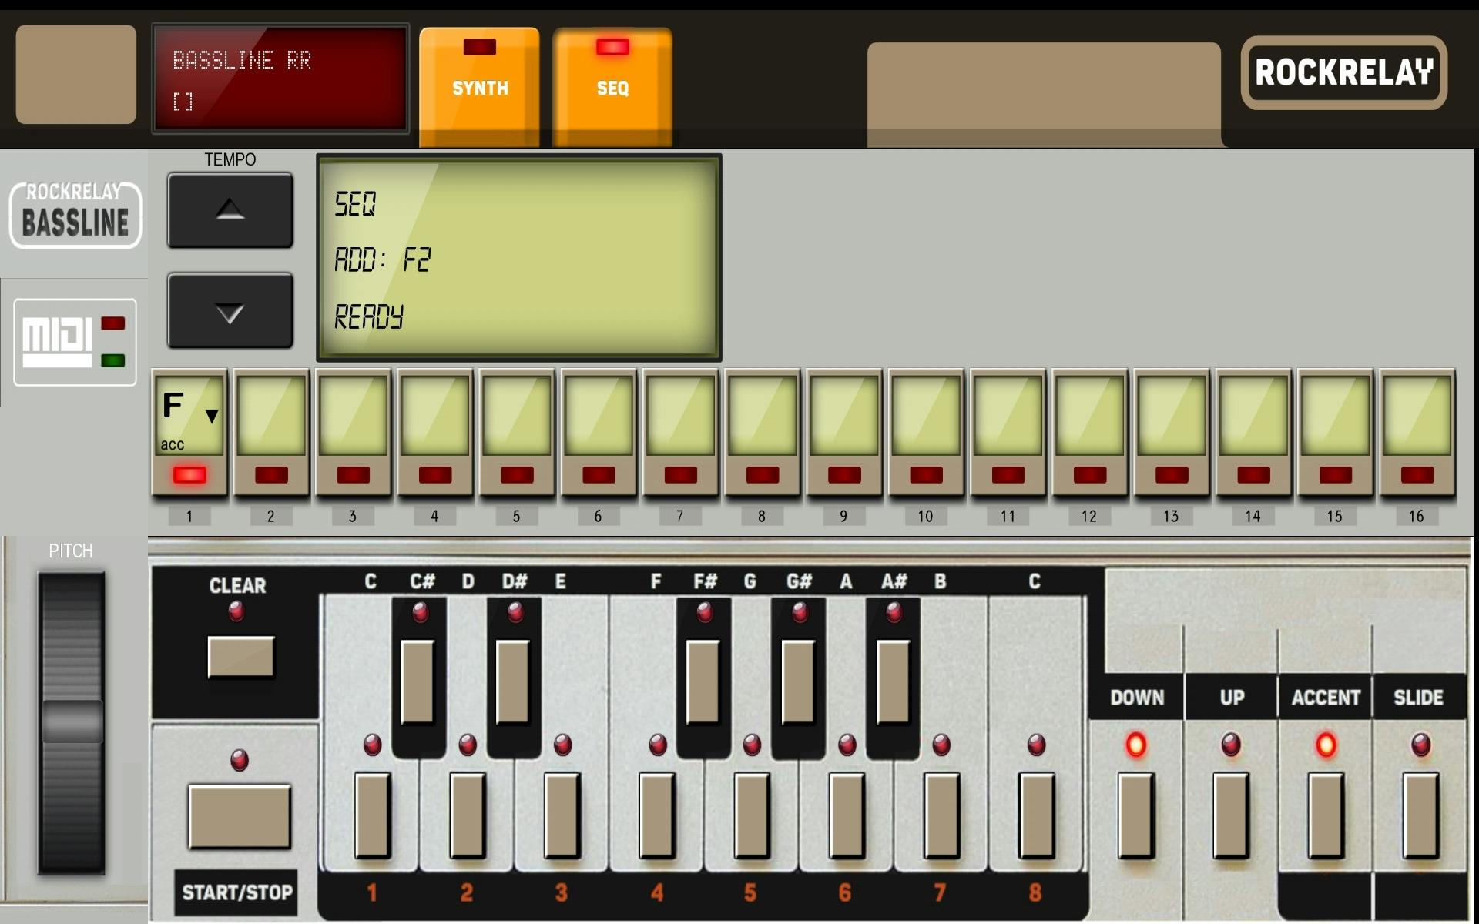Click the LED above the CLEAR button

pos(237,612)
